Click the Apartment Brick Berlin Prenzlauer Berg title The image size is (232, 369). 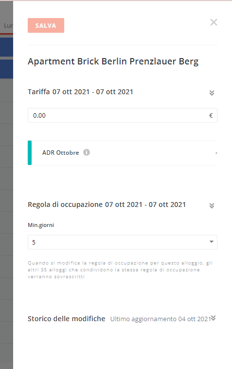point(113,61)
